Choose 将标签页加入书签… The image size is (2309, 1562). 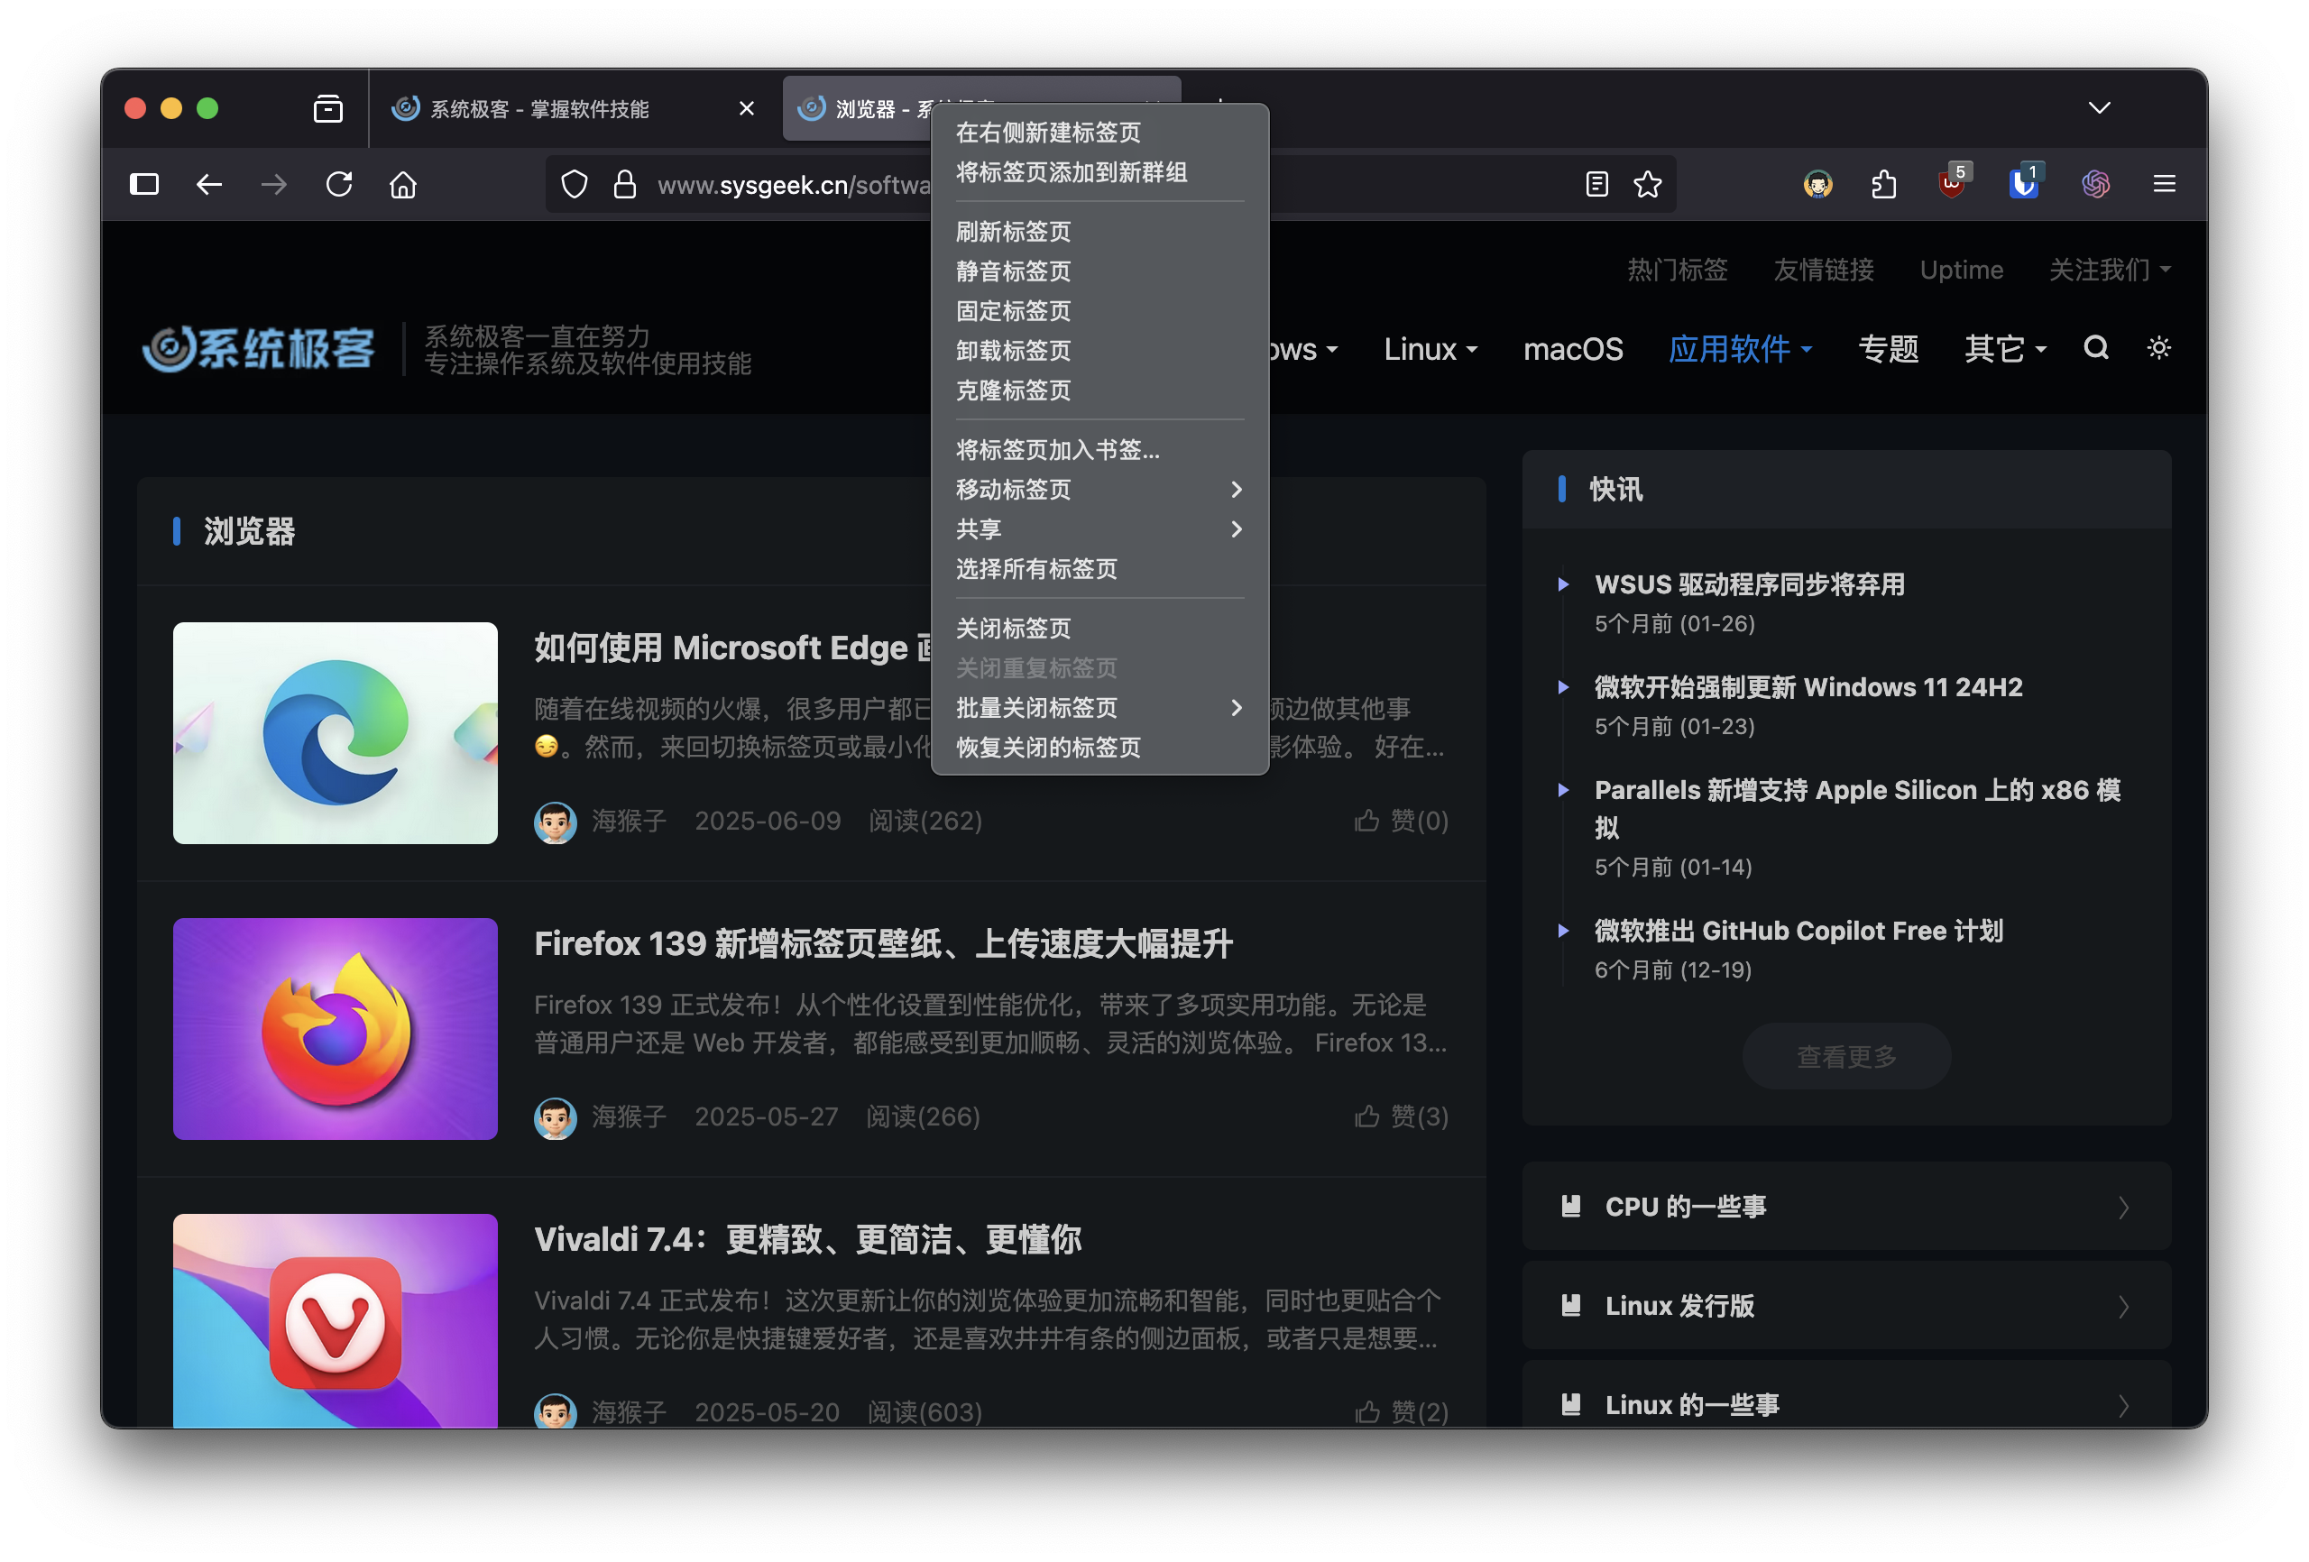tap(1099, 450)
